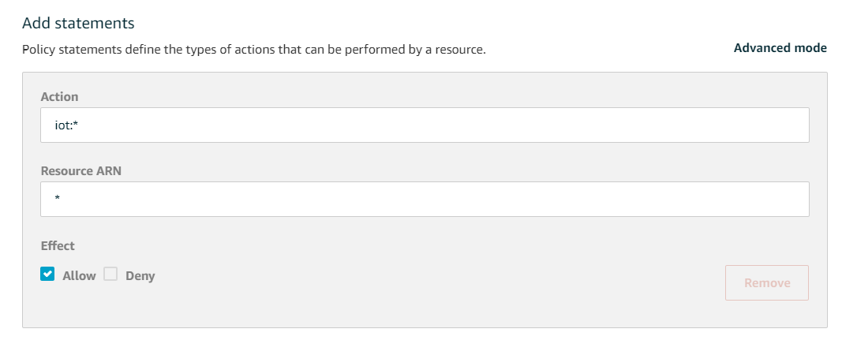842x340 pixels.
Task: Click the "Action" field label
Action: [59, 96]
